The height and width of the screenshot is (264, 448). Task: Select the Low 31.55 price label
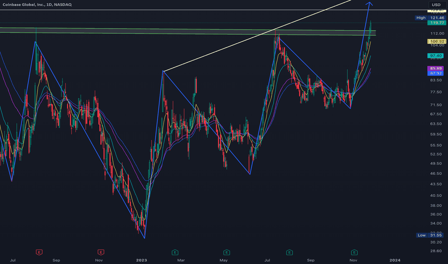click(430, 235)
